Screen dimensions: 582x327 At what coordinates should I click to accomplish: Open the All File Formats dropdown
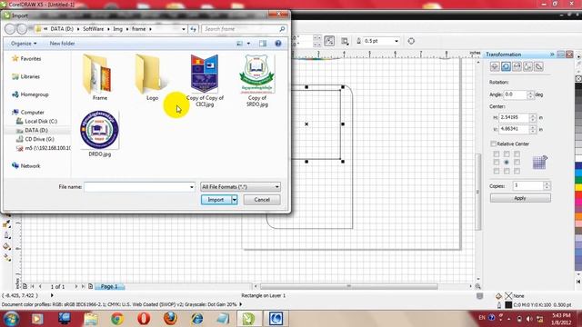(240, 187)
